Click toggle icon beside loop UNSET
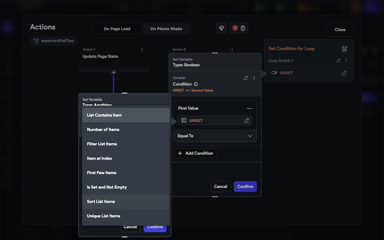The height and width of the screenshot is (240, 384). coord(274,73)
